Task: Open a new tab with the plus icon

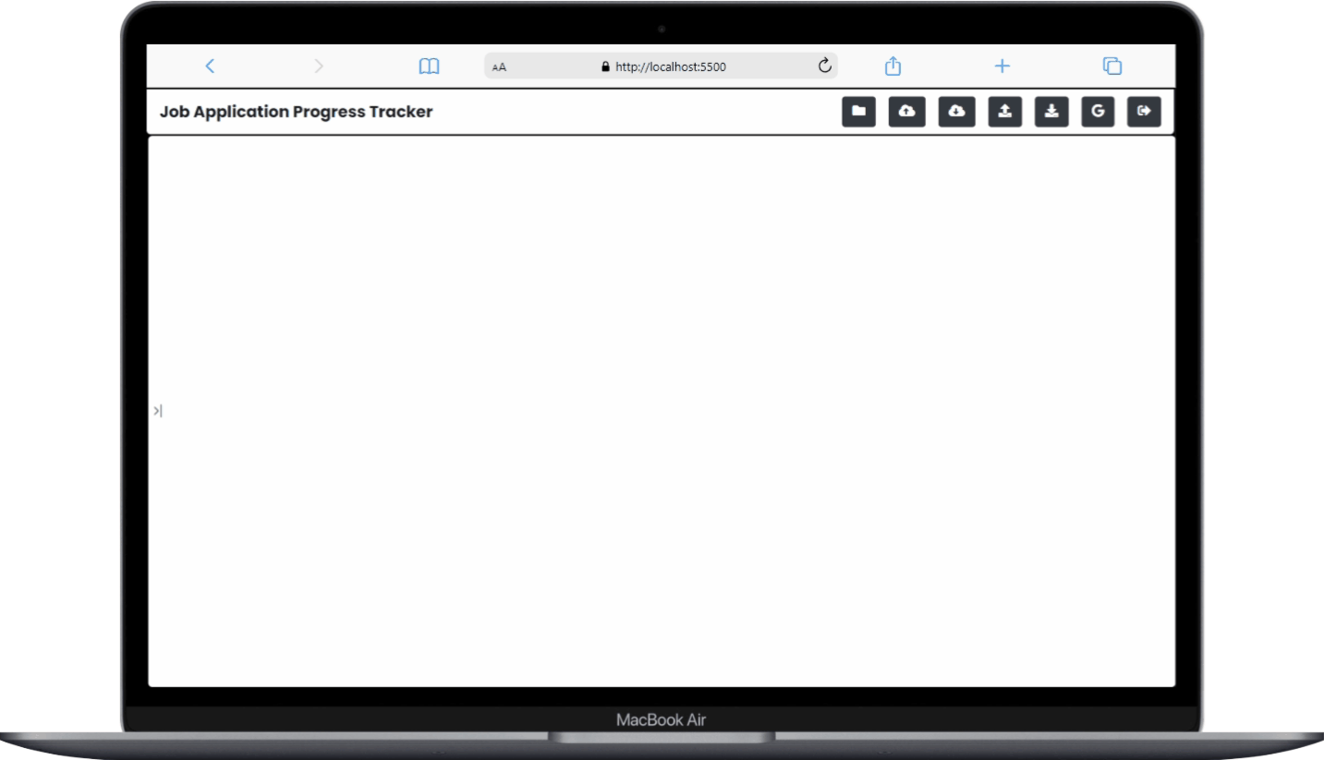Action: tap(1002, 66)
